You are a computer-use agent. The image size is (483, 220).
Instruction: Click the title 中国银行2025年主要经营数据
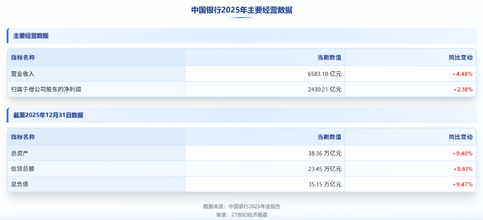[241, 10]
